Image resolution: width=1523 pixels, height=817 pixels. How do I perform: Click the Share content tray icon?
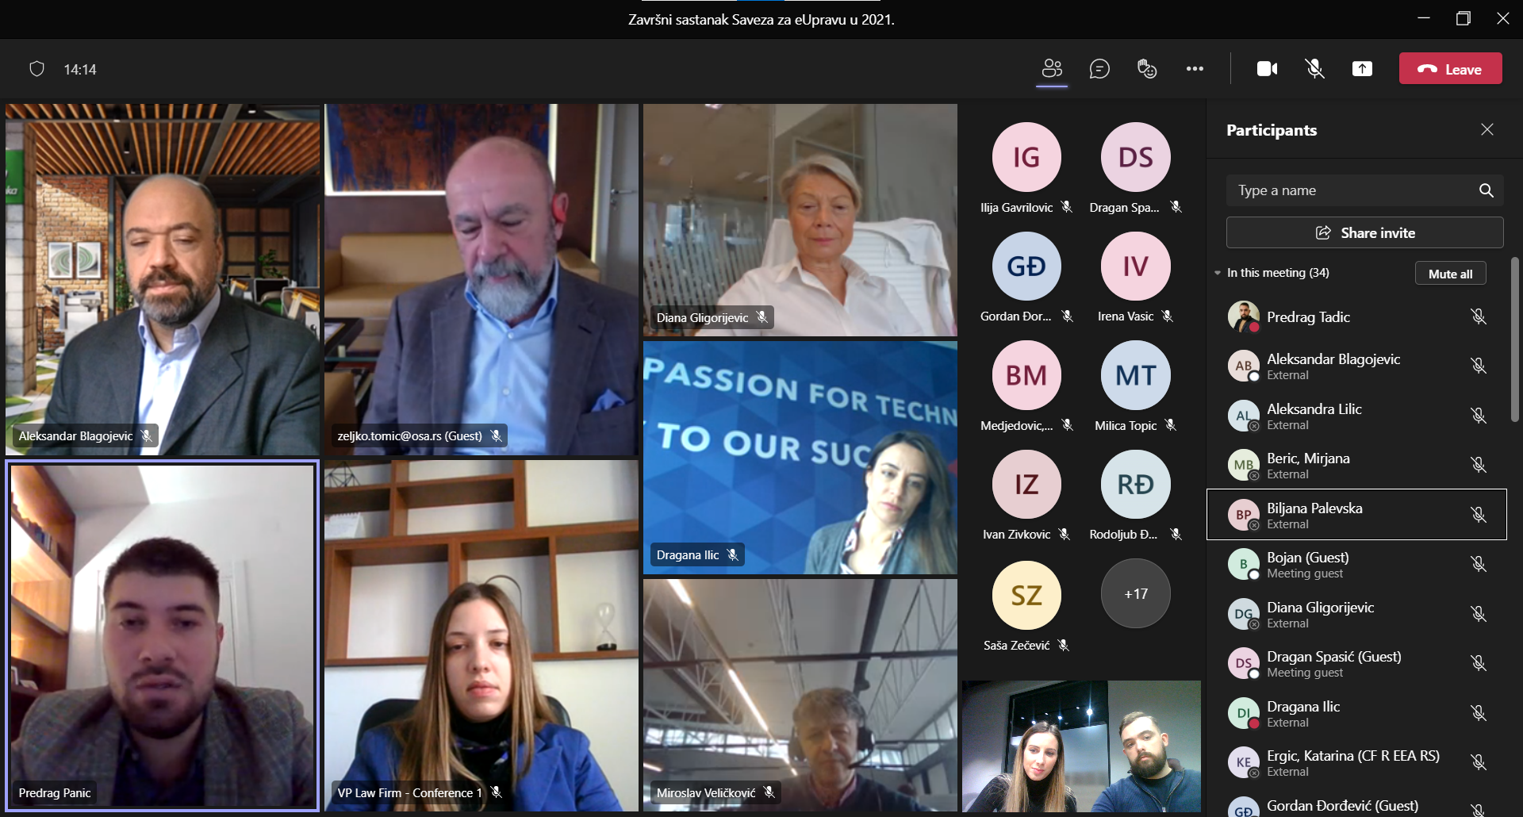tap(1362, 69)
